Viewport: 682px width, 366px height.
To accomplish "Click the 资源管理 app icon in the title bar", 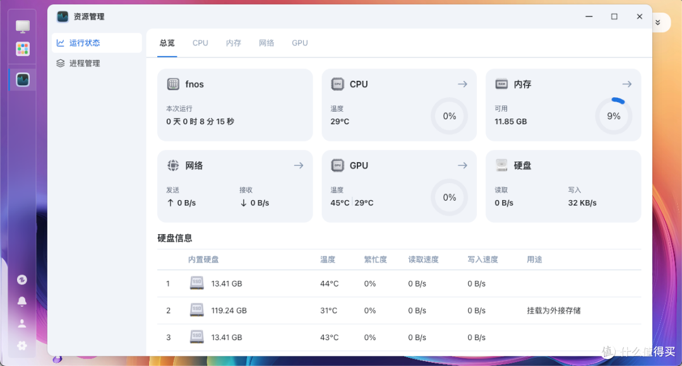I will coord(63,16).
